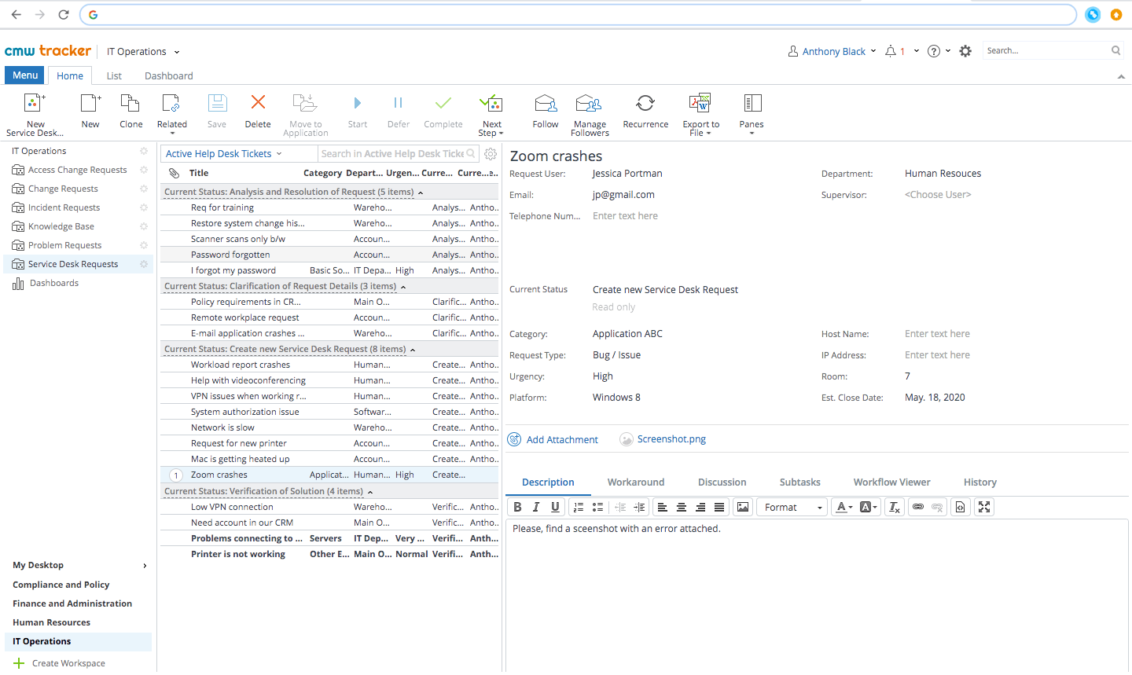
Task: Open the Active Help Desk Tickets view dropdown
Action: [224, 154]
